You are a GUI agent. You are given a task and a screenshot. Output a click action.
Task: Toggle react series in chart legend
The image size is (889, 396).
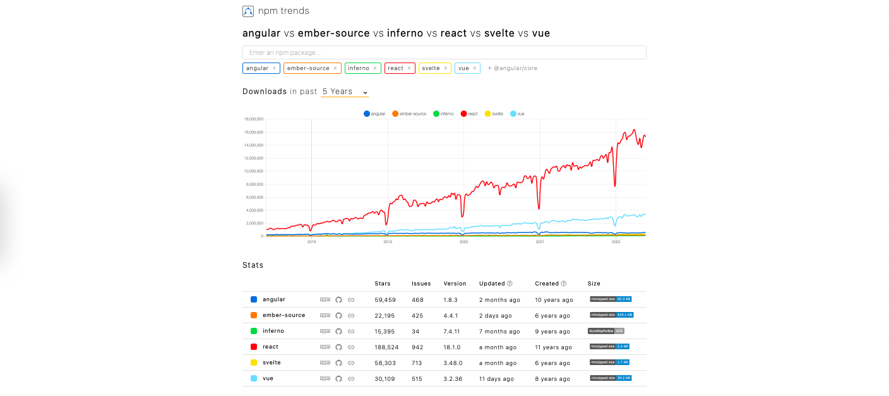(469, 114)
